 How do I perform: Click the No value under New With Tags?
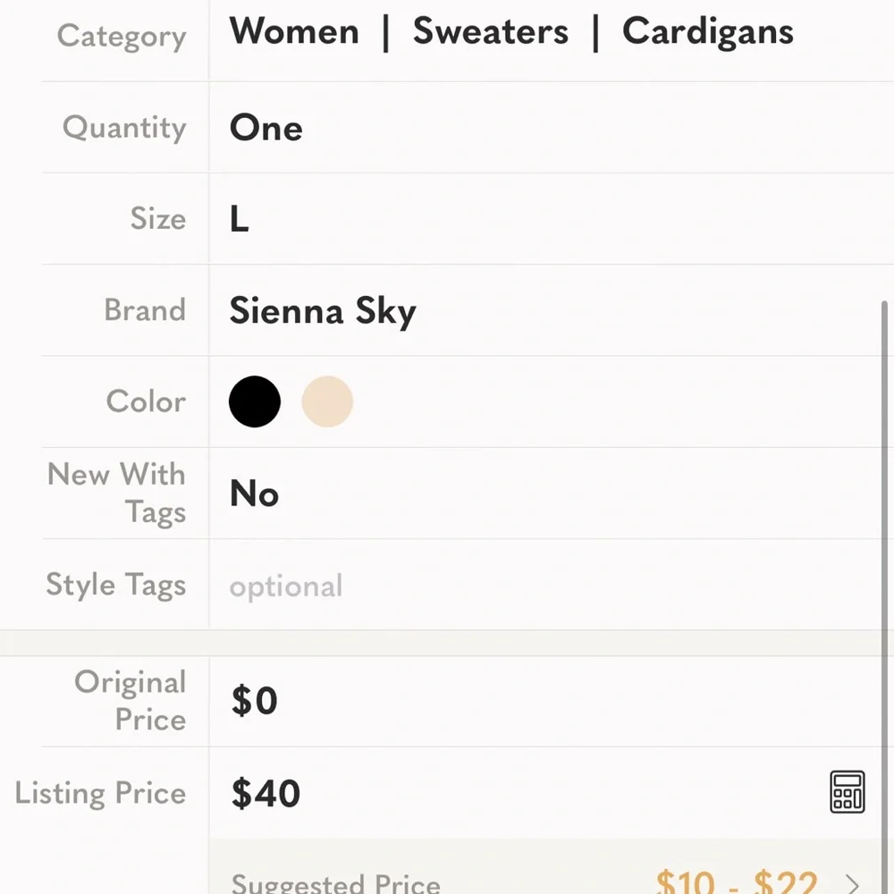[254, 493]
